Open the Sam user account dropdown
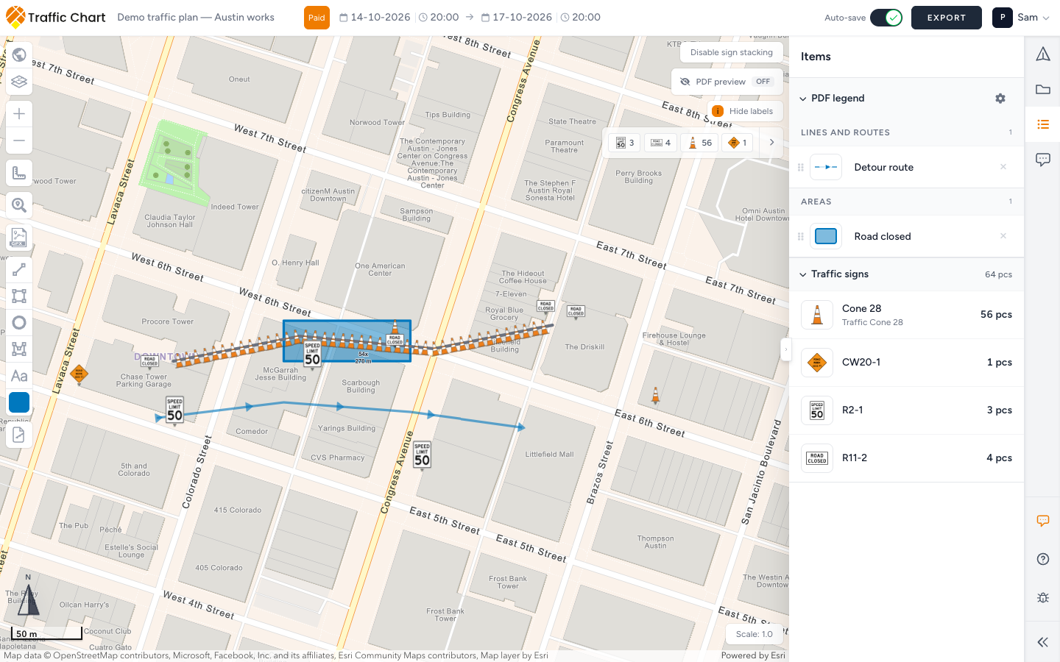Image resolution: width=1060 pixels, height=662 pixels. [x=1021, y=18]
